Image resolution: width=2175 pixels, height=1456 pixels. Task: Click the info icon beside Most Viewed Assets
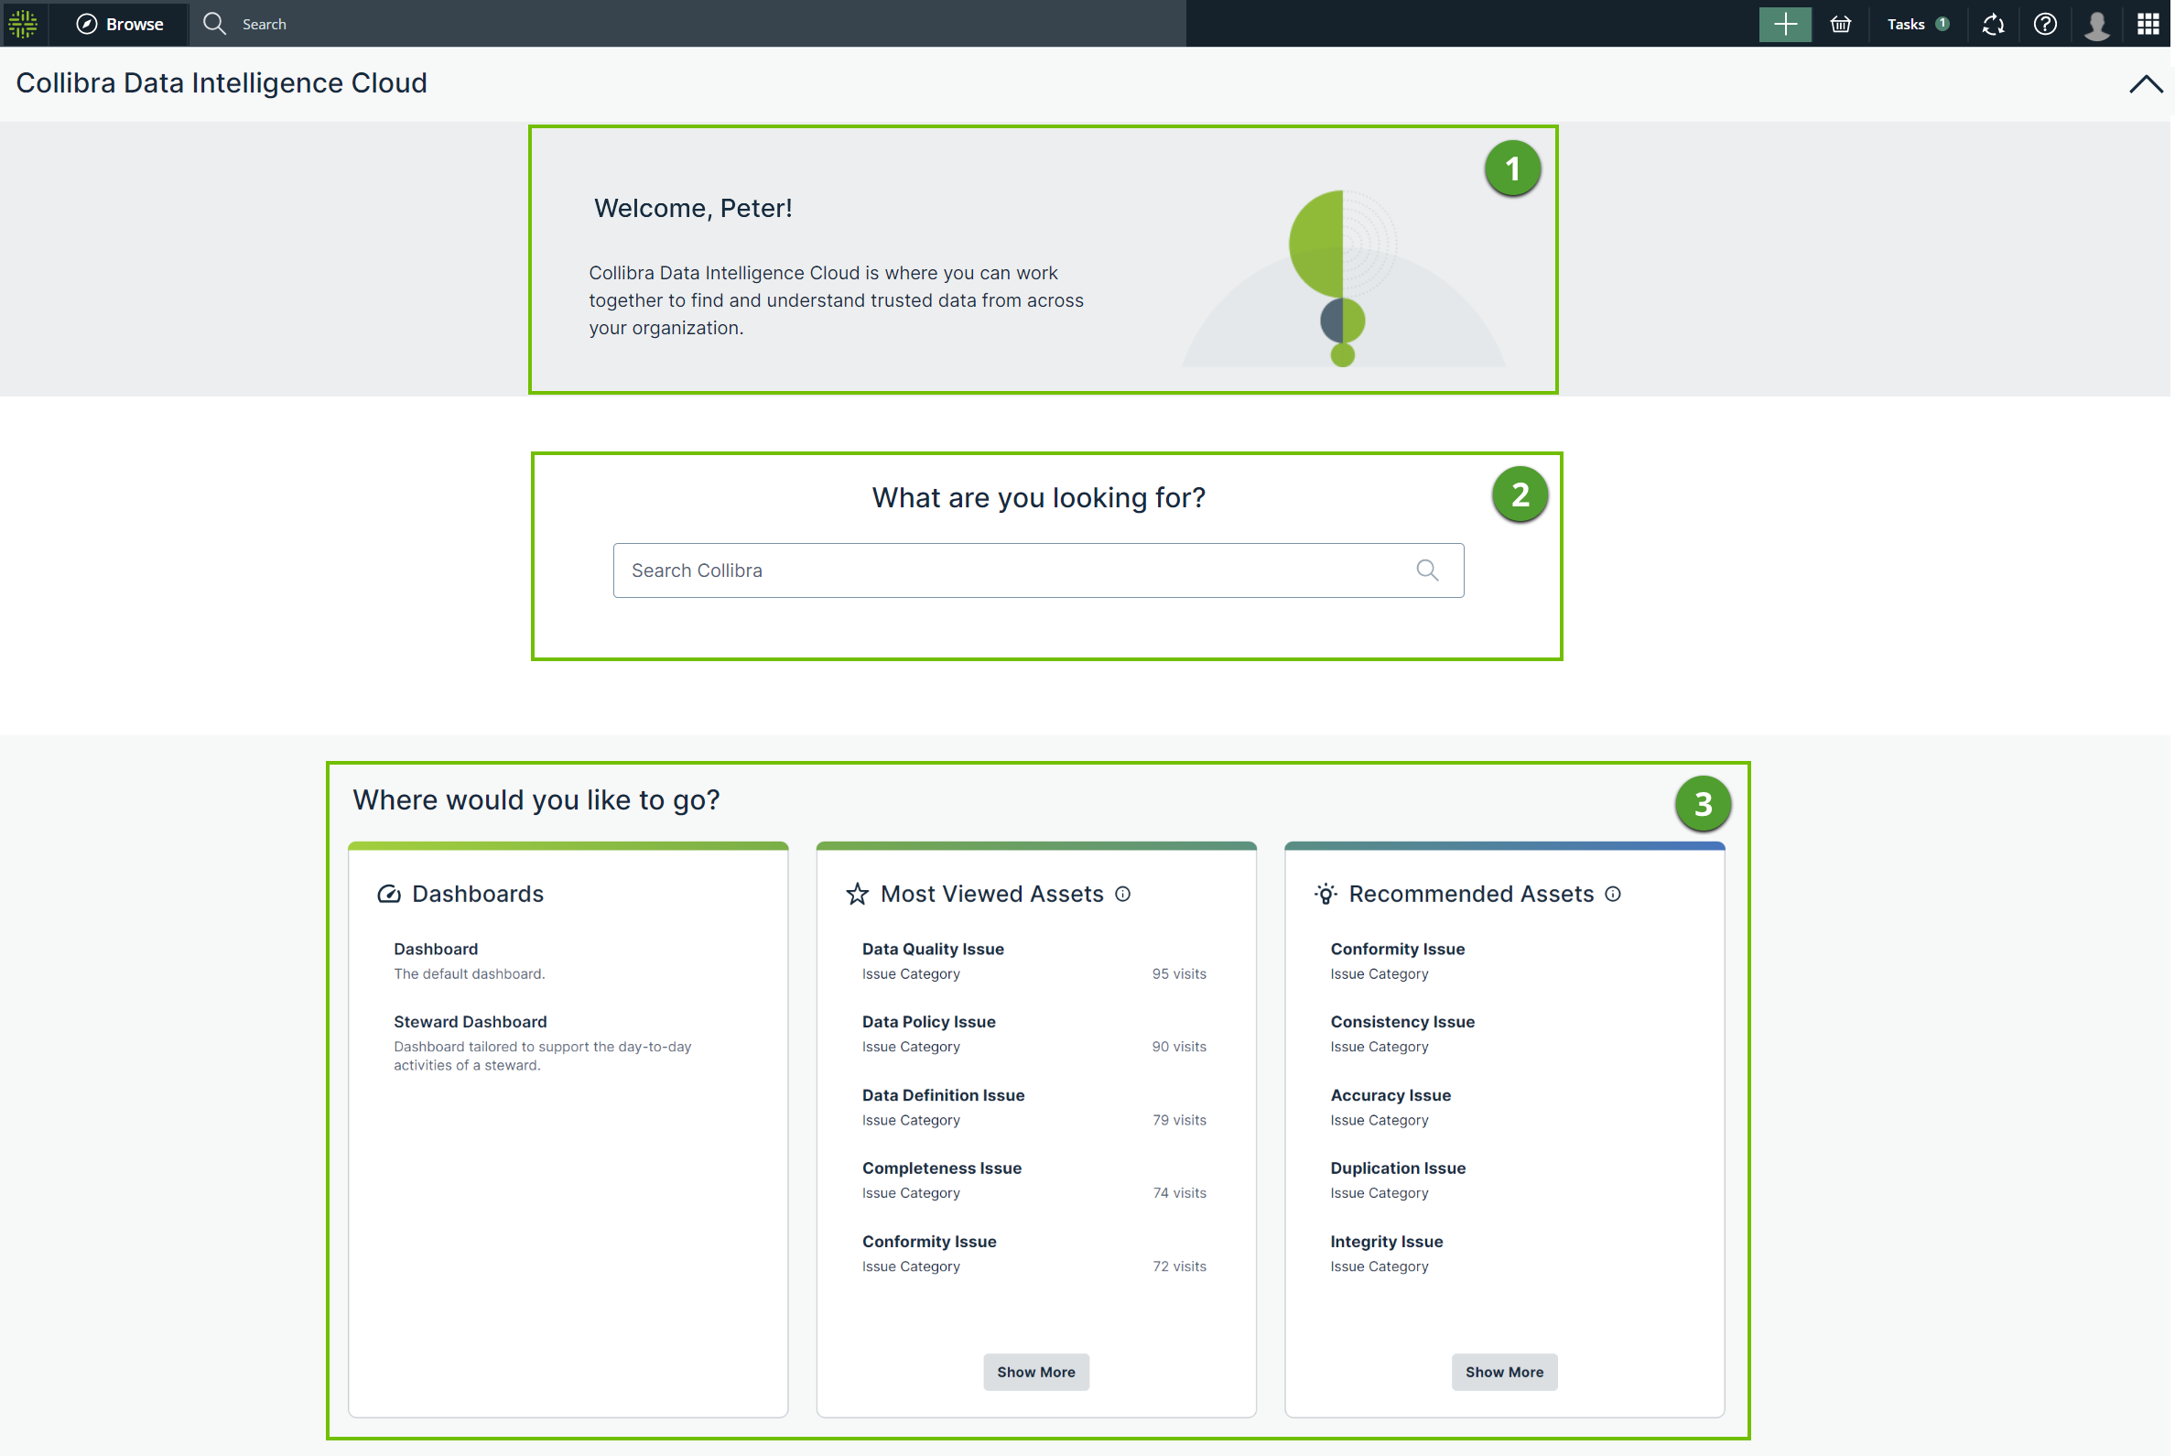[x=1122, y=895]
